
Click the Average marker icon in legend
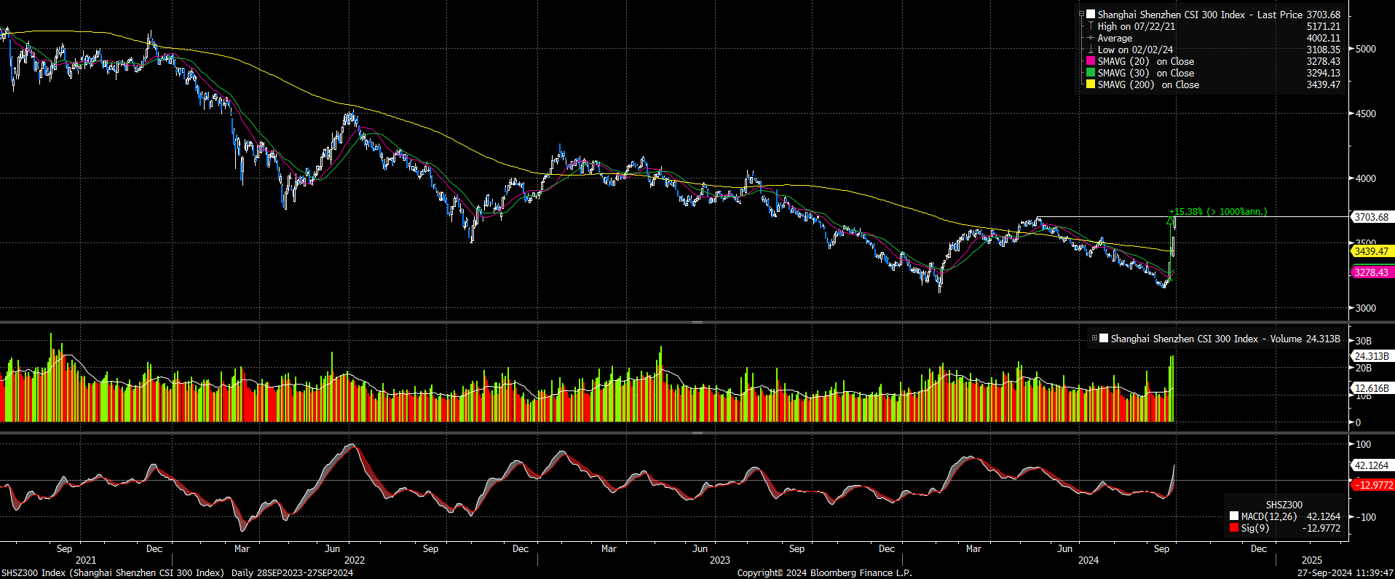tap(1091, 38)
